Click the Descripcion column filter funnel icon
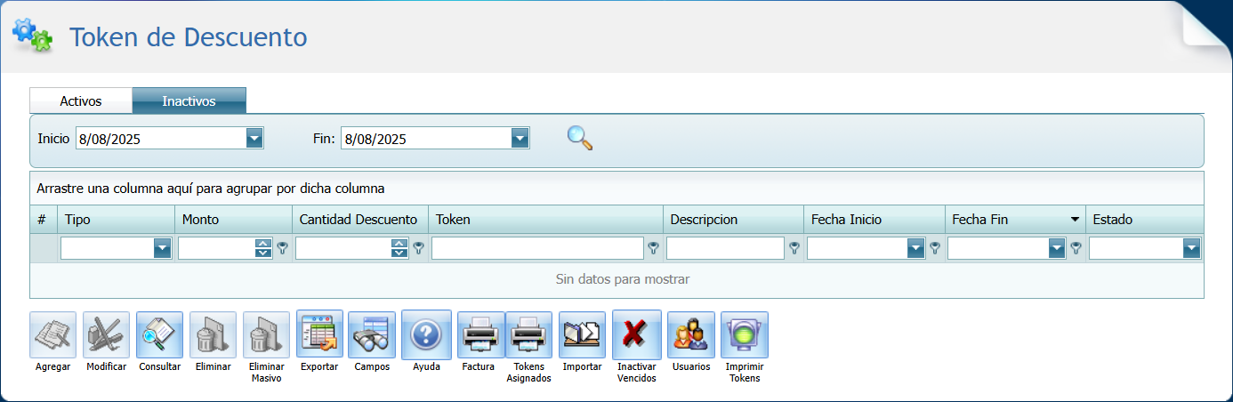Screen dimensions: 1233x402 tap(794, 249)
